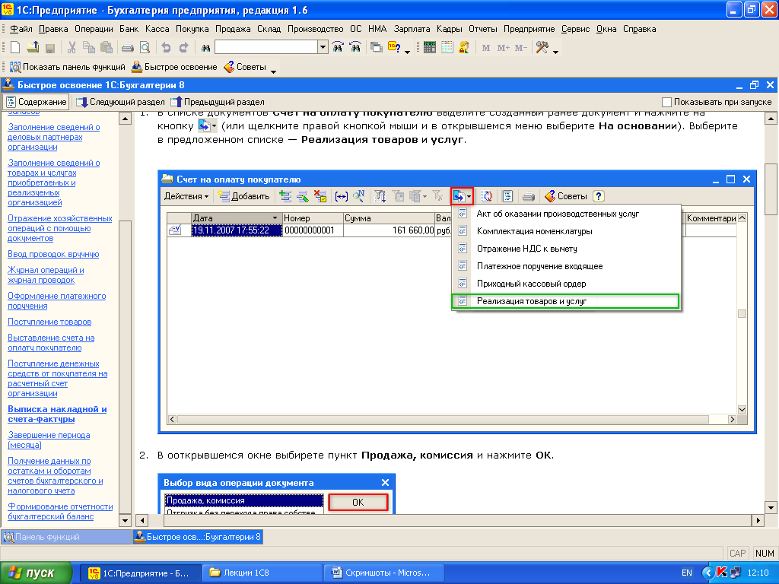This screenshot has height=584, width=779.
Task: Click the Open file toolbar icon
Action: pos(33,48)
